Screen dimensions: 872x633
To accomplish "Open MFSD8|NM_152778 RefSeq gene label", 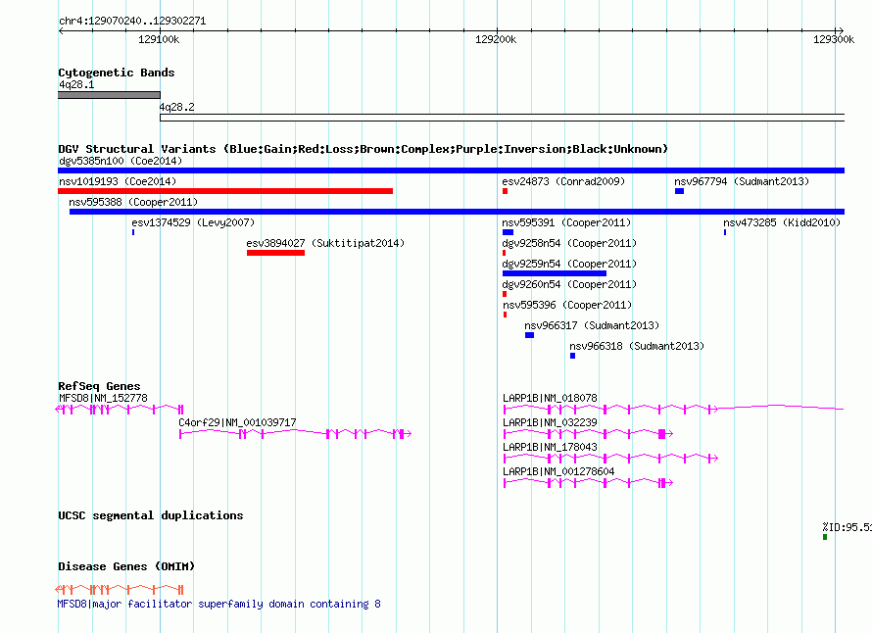I will [104, 398].
